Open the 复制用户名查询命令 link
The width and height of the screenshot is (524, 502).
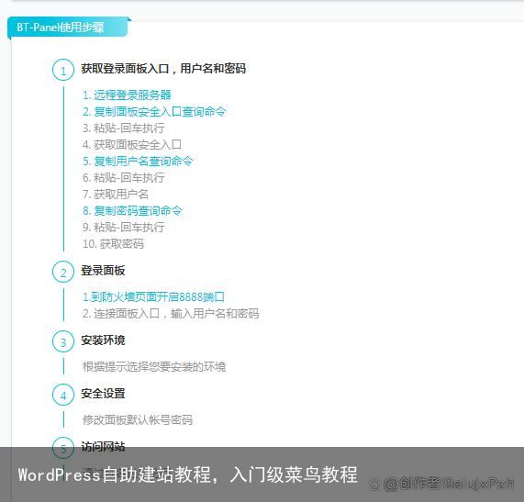point(138,162)
